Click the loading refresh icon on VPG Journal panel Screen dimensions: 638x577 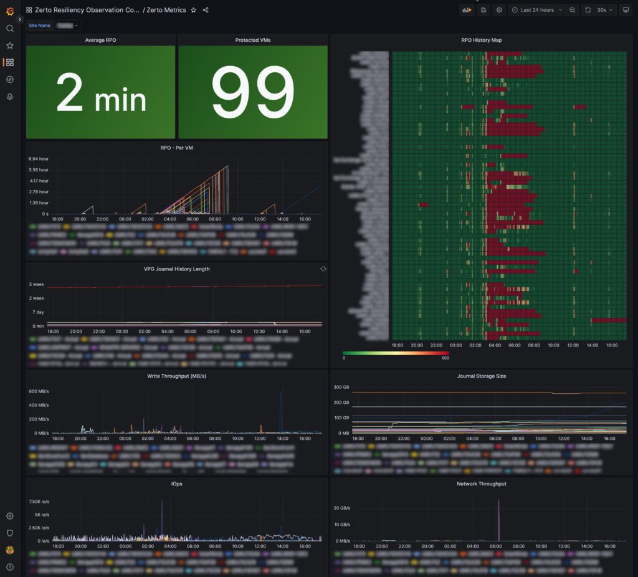point(323,269)
